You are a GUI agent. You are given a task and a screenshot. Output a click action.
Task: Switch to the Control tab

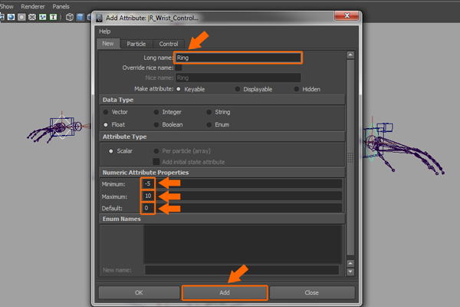point(169,44)
